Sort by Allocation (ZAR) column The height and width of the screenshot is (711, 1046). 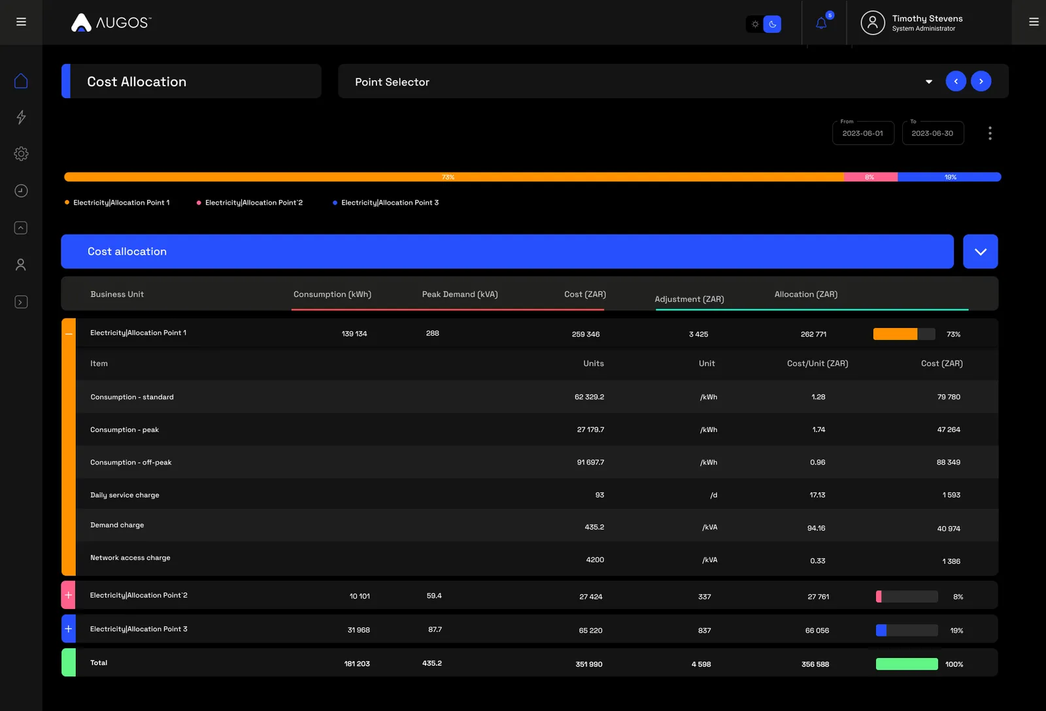[x=806, y=294]
